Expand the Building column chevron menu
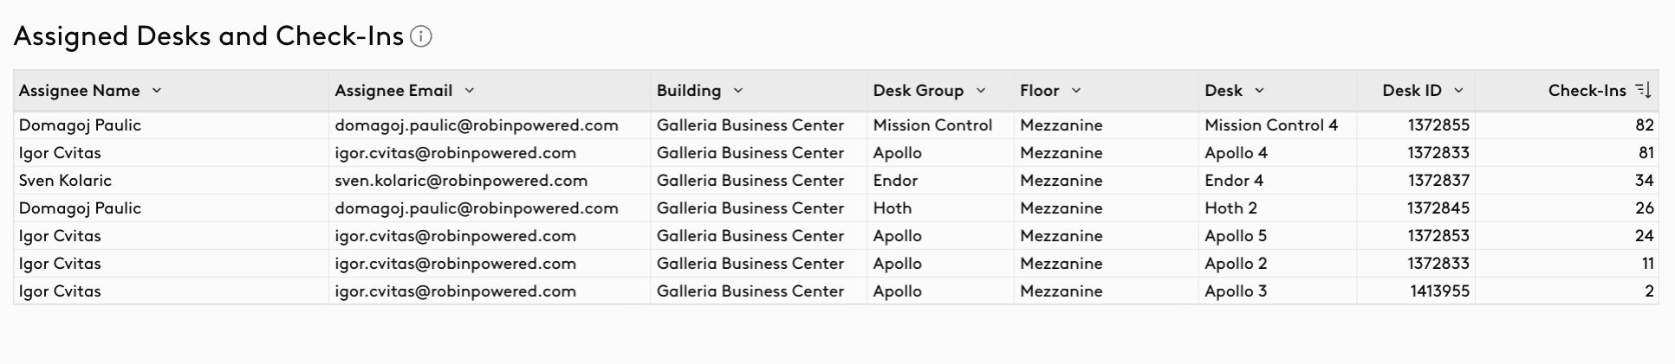1675x364 pixels. [x=738, y=91]
